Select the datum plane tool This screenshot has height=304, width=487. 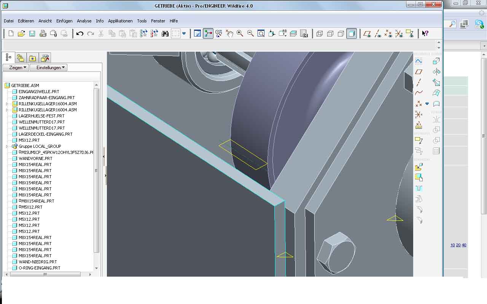(419, 71)
